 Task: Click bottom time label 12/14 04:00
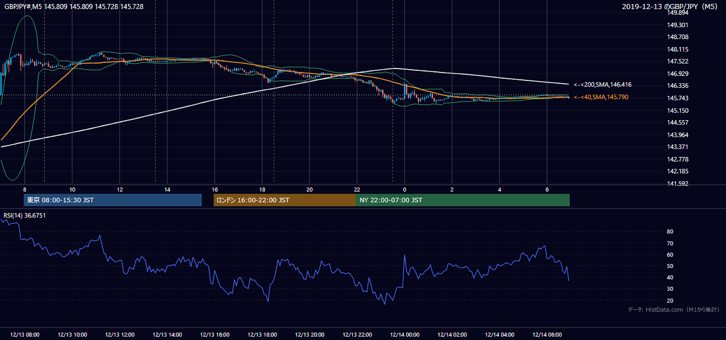coord(500,335)
